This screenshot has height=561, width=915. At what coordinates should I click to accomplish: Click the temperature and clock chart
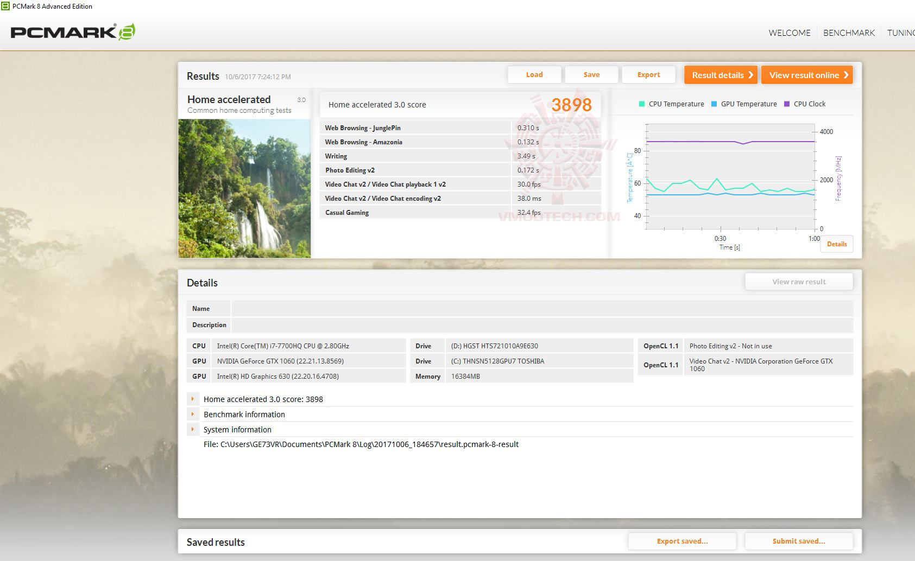[x=730, y=176]
